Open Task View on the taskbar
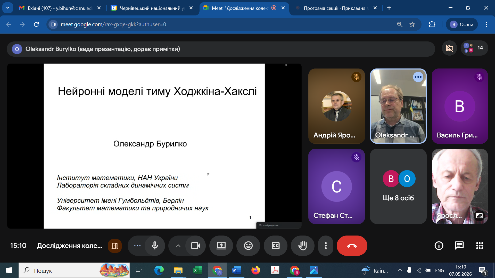The width and height of the screenshot is (495, 278). (139, 270)
